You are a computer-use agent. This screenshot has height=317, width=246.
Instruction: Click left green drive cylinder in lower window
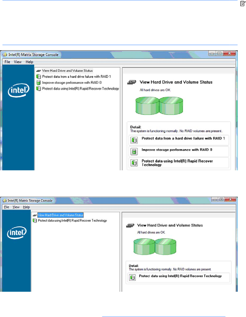pyautogui.click(x=144, y=246)
